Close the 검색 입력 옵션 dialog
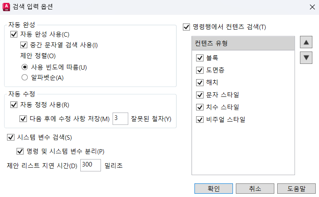319x197 pixels. [x=312, y=7]
